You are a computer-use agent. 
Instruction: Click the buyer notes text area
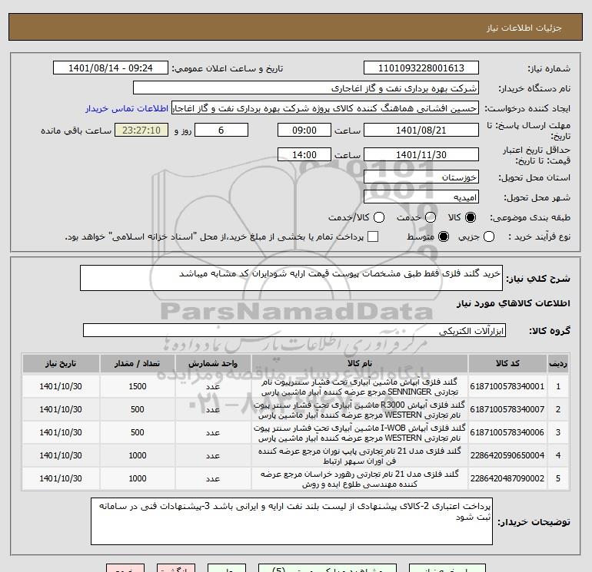tap(291, 521)
